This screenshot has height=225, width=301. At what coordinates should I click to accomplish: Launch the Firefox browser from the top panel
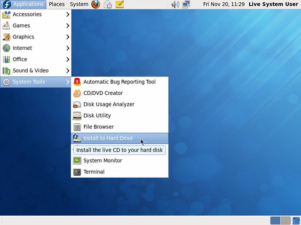(95, 4)
